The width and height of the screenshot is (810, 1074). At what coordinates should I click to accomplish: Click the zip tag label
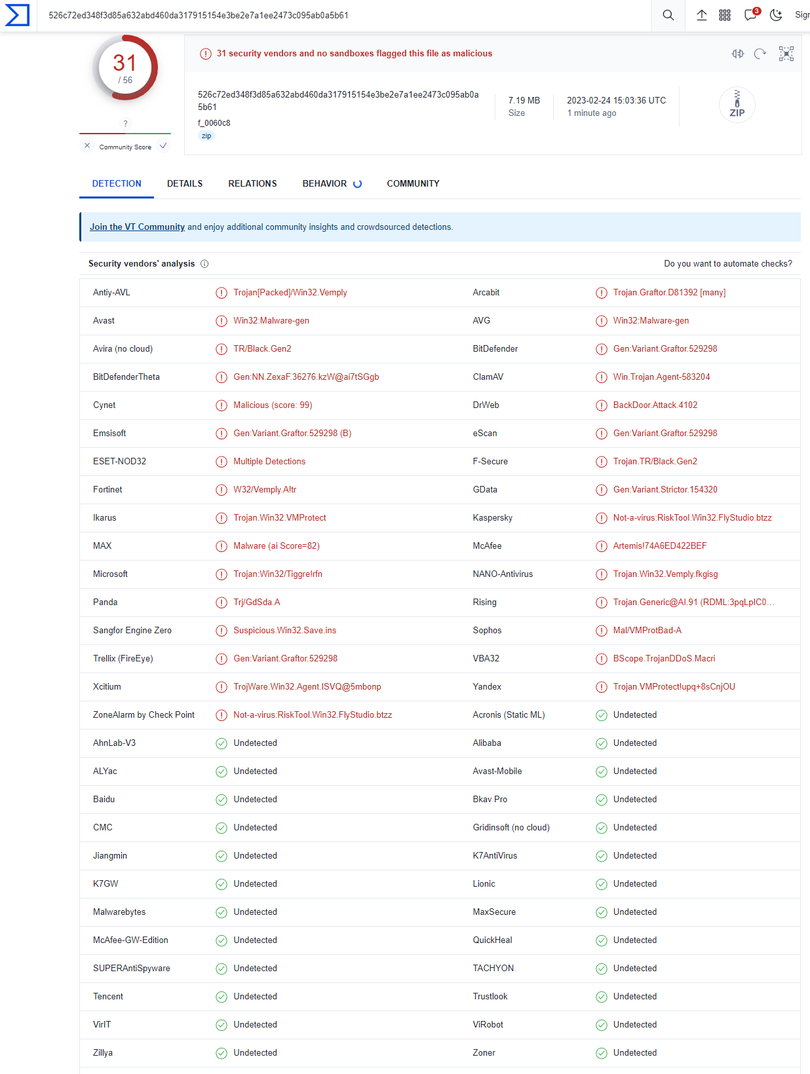pos(206,136)
